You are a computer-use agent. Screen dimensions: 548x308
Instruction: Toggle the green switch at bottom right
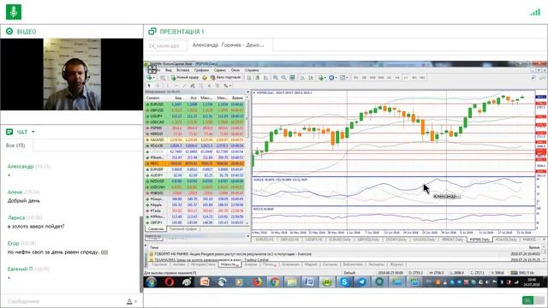point(533,300)
